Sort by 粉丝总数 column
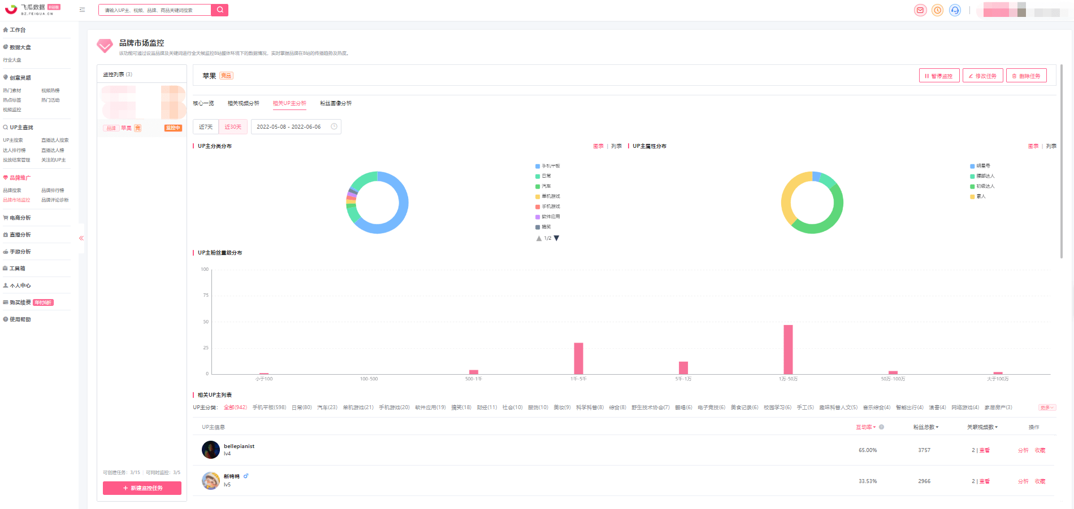This screenshot has height=509, width=1074. 926,427
